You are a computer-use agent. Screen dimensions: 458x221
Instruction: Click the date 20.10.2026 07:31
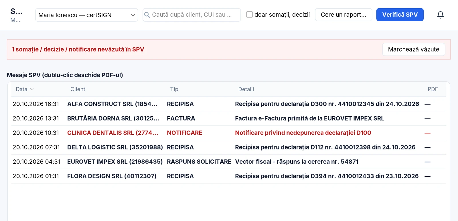point(36,147)
